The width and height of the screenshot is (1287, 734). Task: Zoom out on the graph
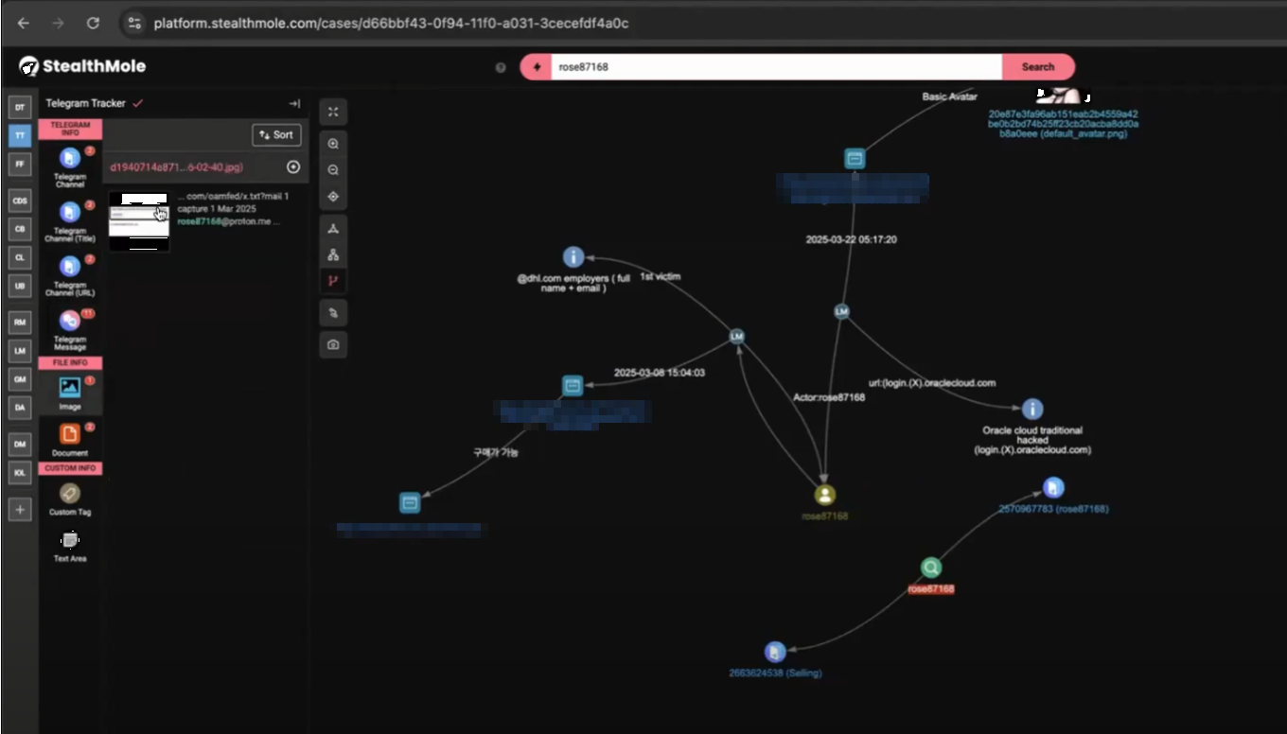pos(333,170)
